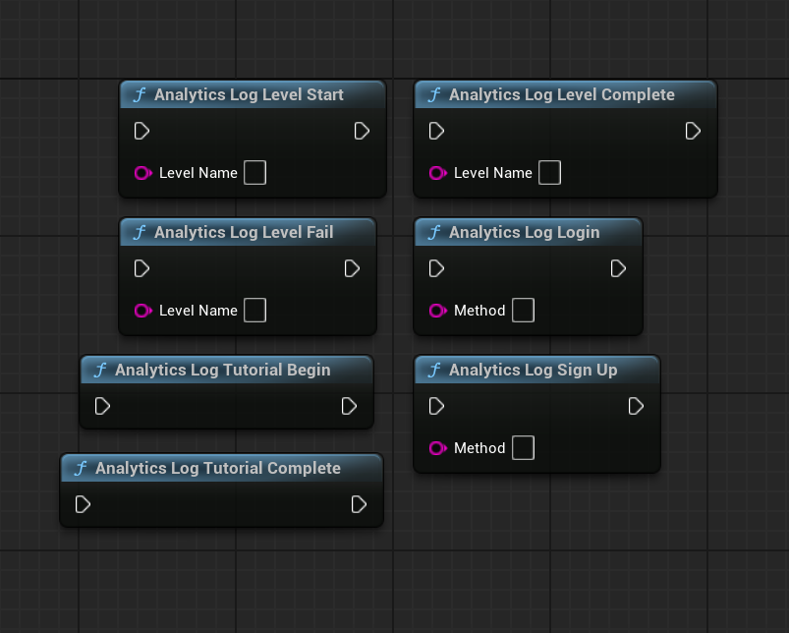Viewport: 789px width, 633px height.
Task: Click output execution pin on Analytics Log Tutorial Complete
Action: pyautogui.click(x=359, y=504)
